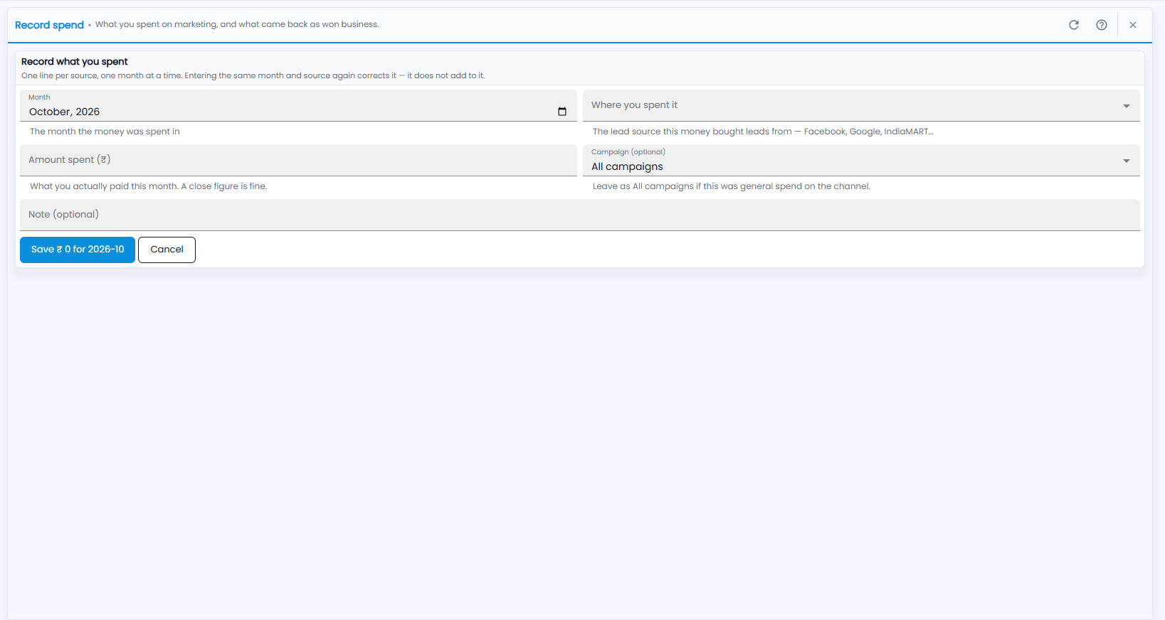1165x620 pixels.
Task: Click into the Note (optional) field
Action: [x=580, y=215]
